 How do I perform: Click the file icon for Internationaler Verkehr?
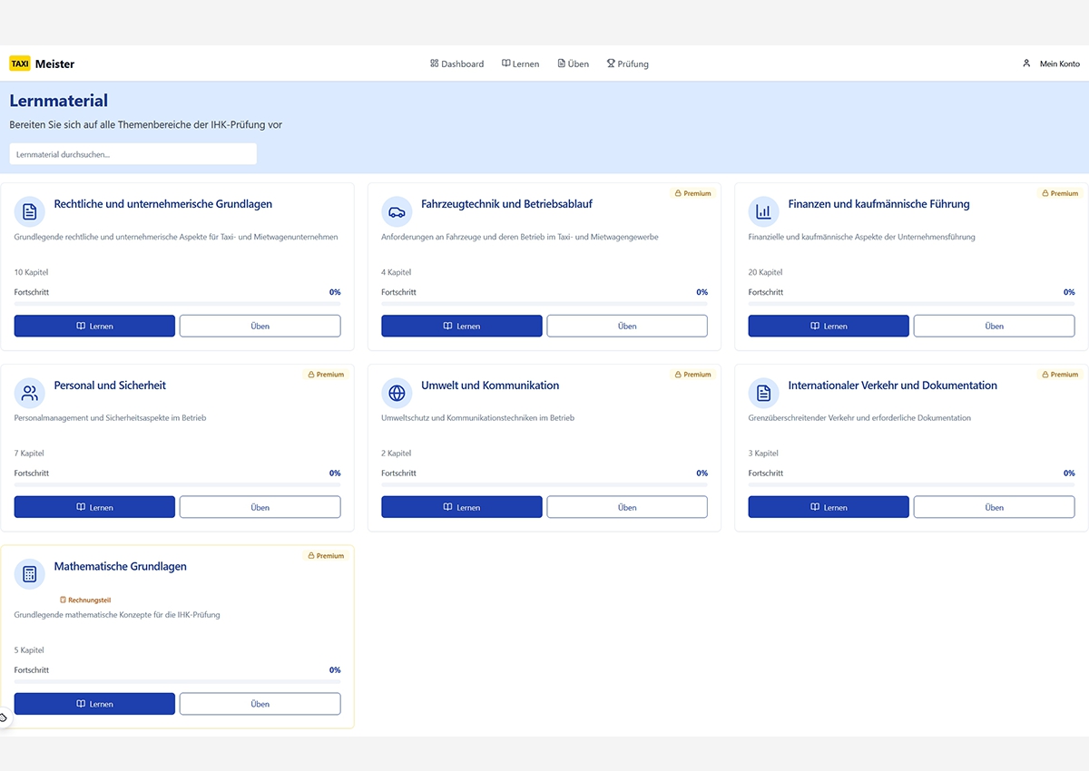coord(763,393)
